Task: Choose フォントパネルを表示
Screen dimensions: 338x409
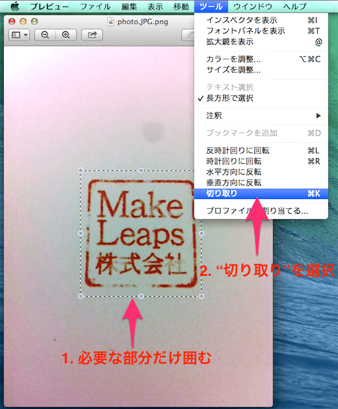Action: (x=261, y=31)
